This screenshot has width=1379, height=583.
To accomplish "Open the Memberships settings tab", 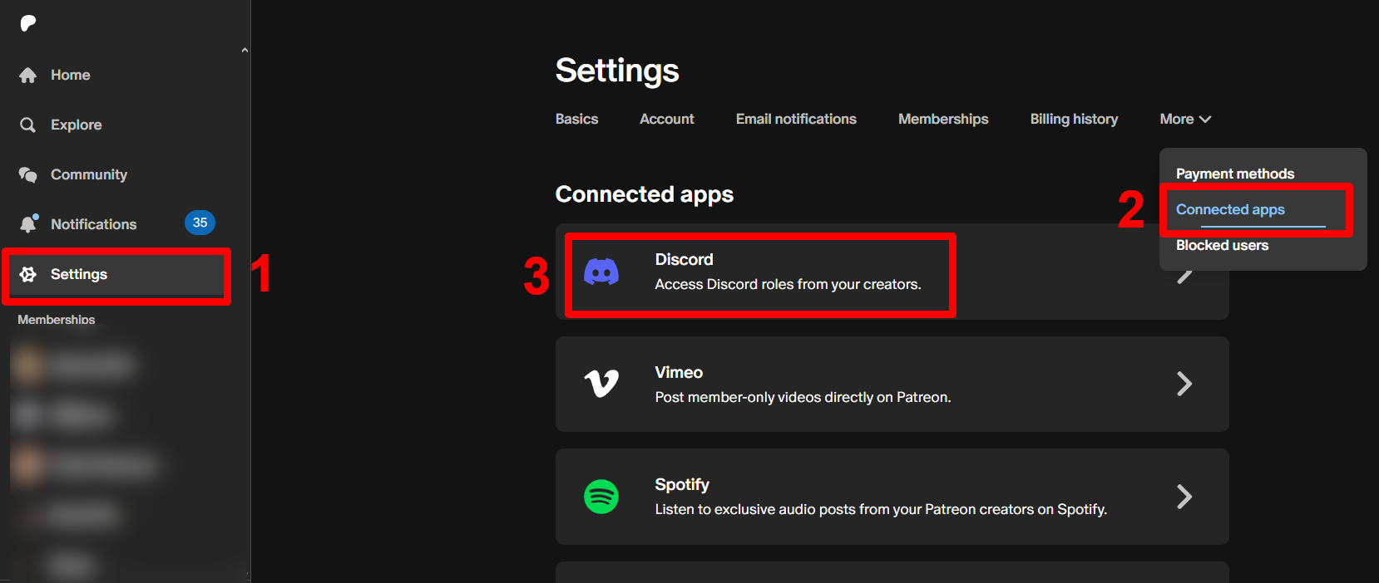I will tap(943, 120).
